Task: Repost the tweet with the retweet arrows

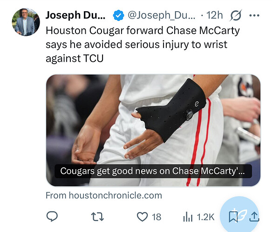Action: point(97,217)
